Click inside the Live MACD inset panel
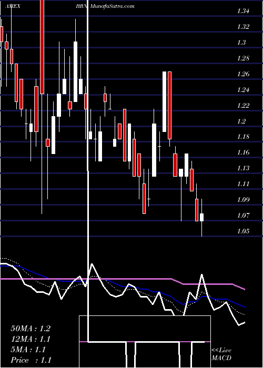 (x=145, y=342)
